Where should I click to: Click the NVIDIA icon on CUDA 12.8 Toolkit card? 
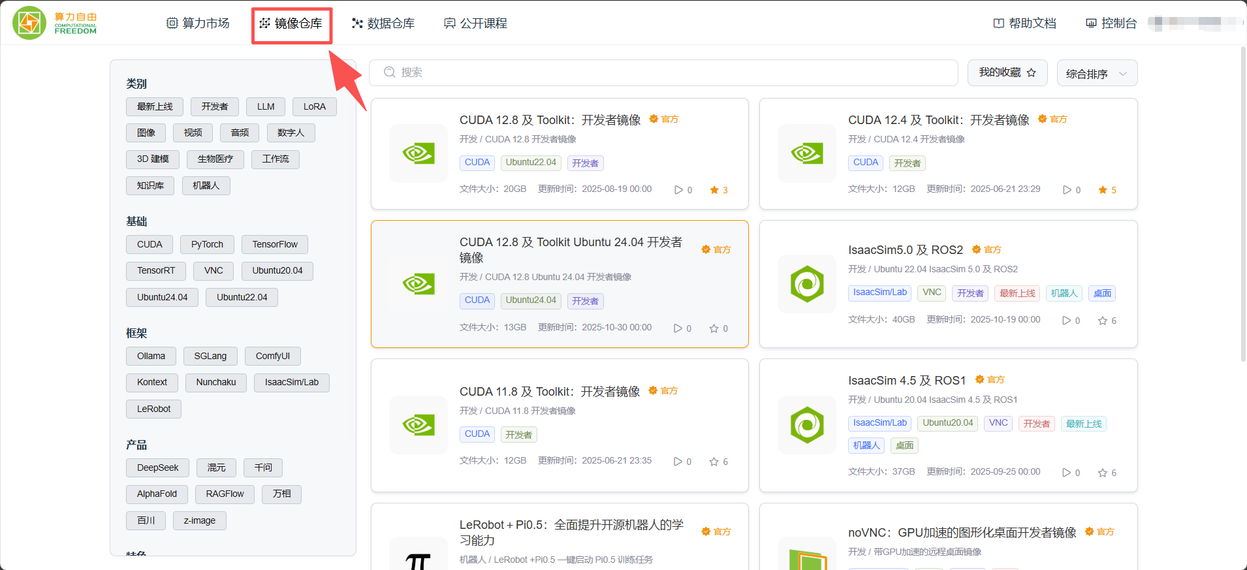click(x=418, y=153)
